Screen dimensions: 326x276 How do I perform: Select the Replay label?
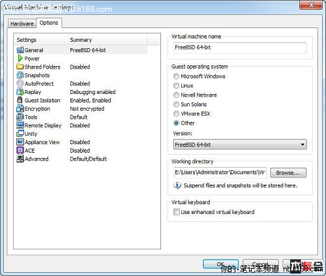click(33, 92)
